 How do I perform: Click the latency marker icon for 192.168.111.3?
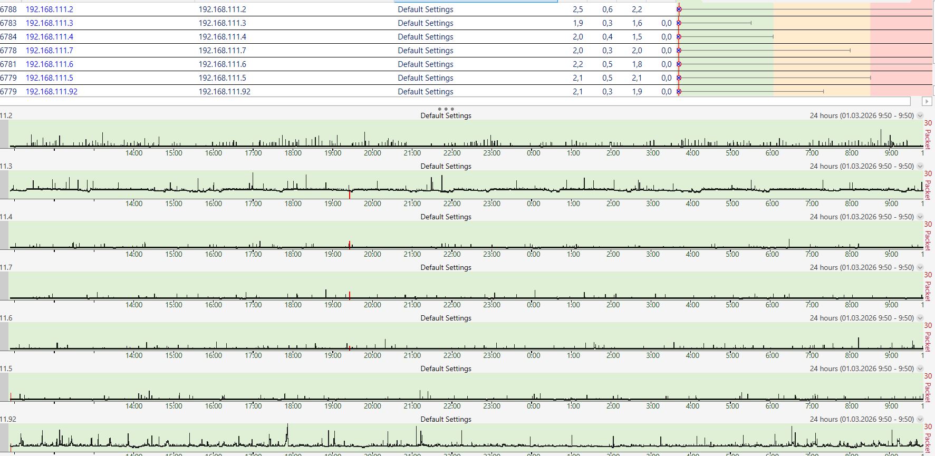tap(679, 23)
